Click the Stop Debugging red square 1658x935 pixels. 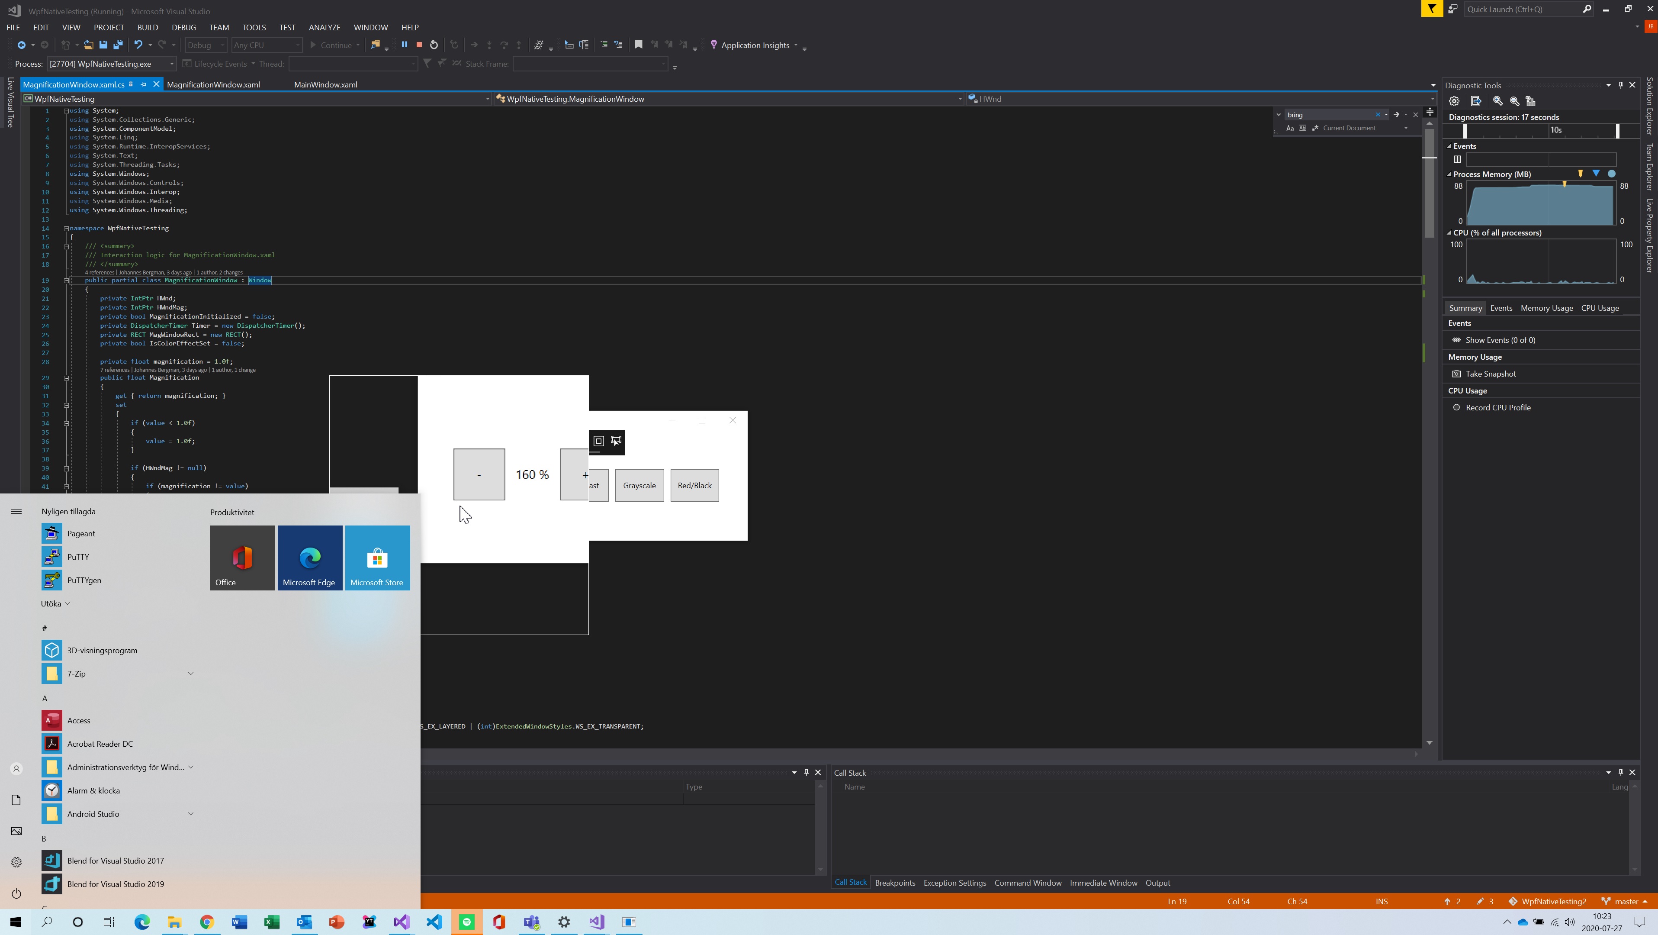pyautogui.click(x=419, y=45)
